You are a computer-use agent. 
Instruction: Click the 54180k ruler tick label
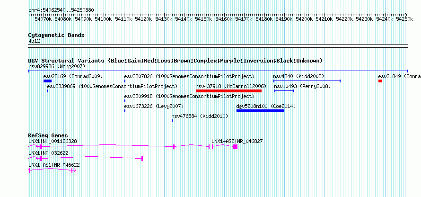click(x=264, y=19)
